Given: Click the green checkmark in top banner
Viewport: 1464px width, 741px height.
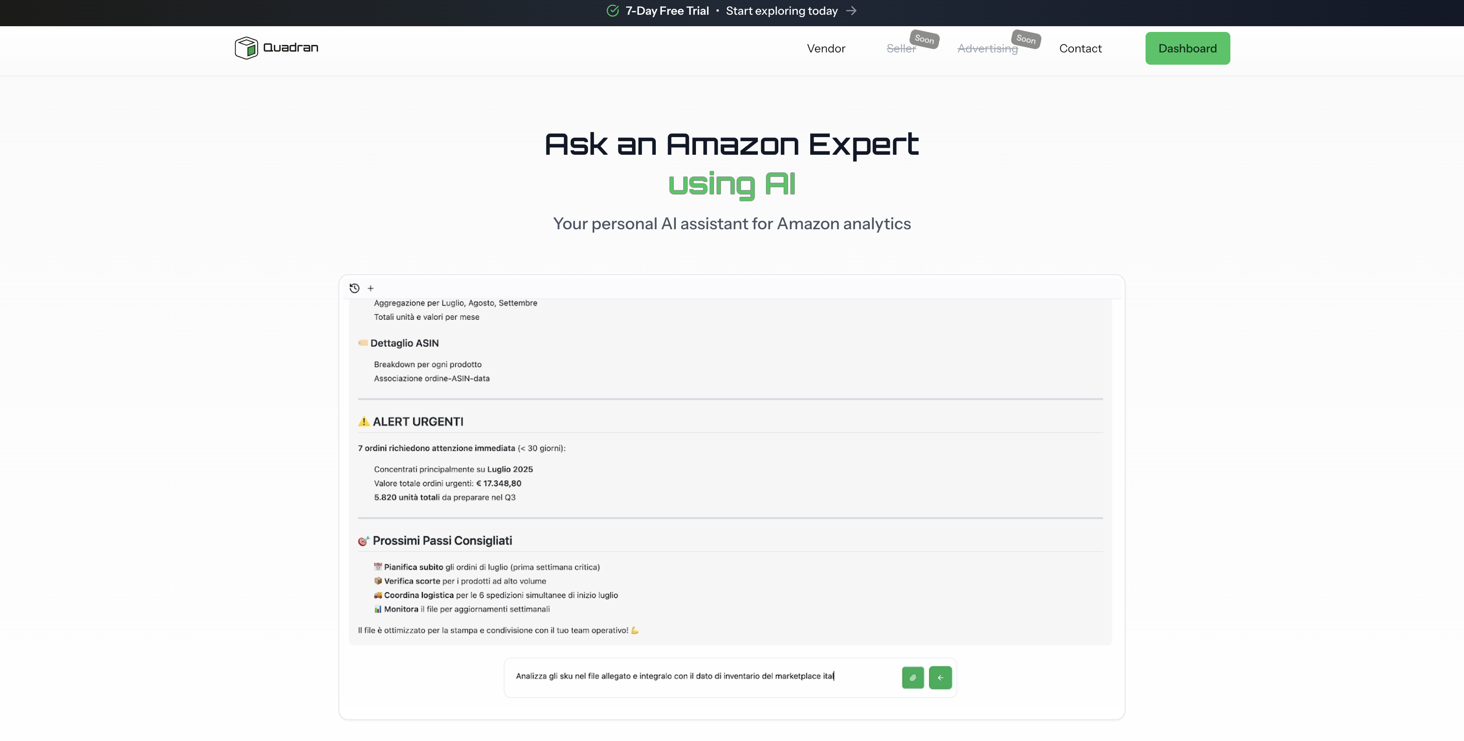Looking at the screenshot, I should [x=612, y=11].
